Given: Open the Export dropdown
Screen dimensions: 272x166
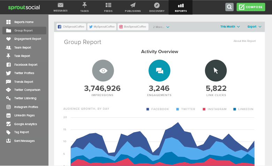Looking at the screenshot, I should click(254, 27).
